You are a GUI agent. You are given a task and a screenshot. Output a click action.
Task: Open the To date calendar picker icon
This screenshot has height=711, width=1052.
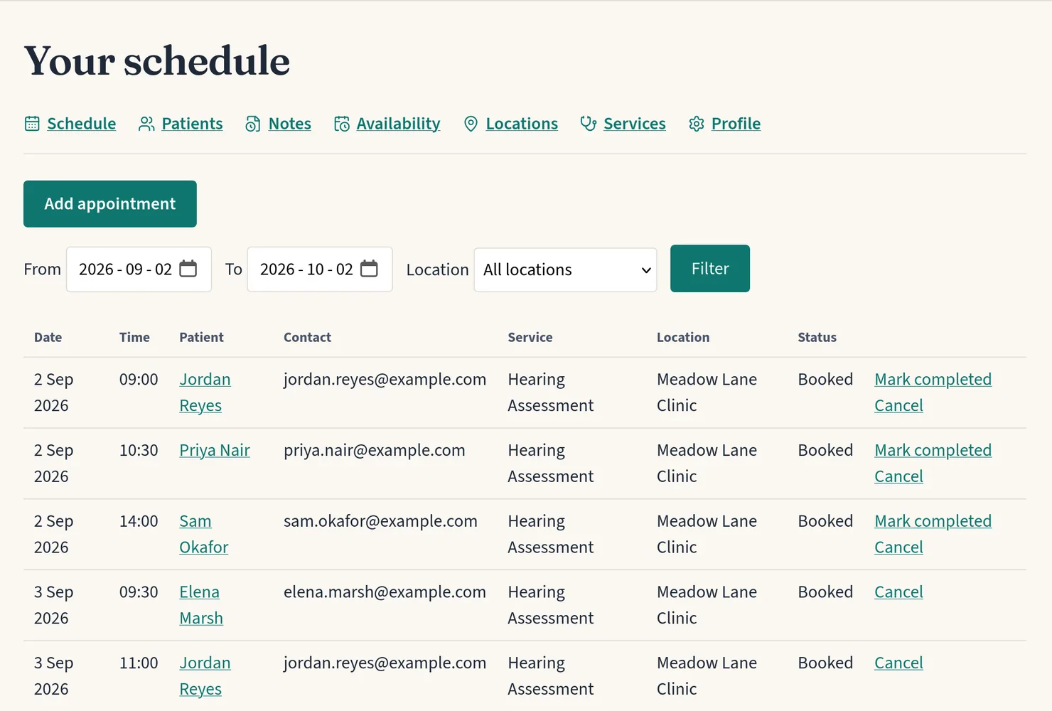370,269
